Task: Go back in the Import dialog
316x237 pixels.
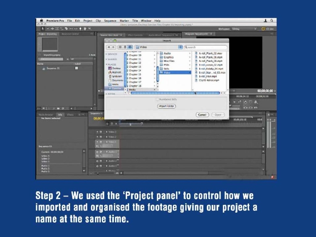Action: click(x=109, y=47)
